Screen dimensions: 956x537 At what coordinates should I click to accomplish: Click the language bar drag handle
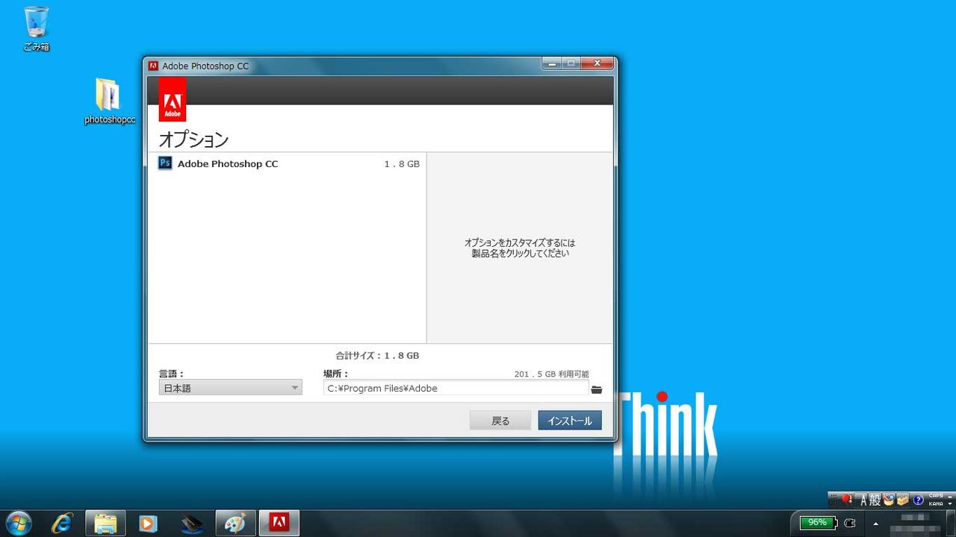[x=834, y=500]
